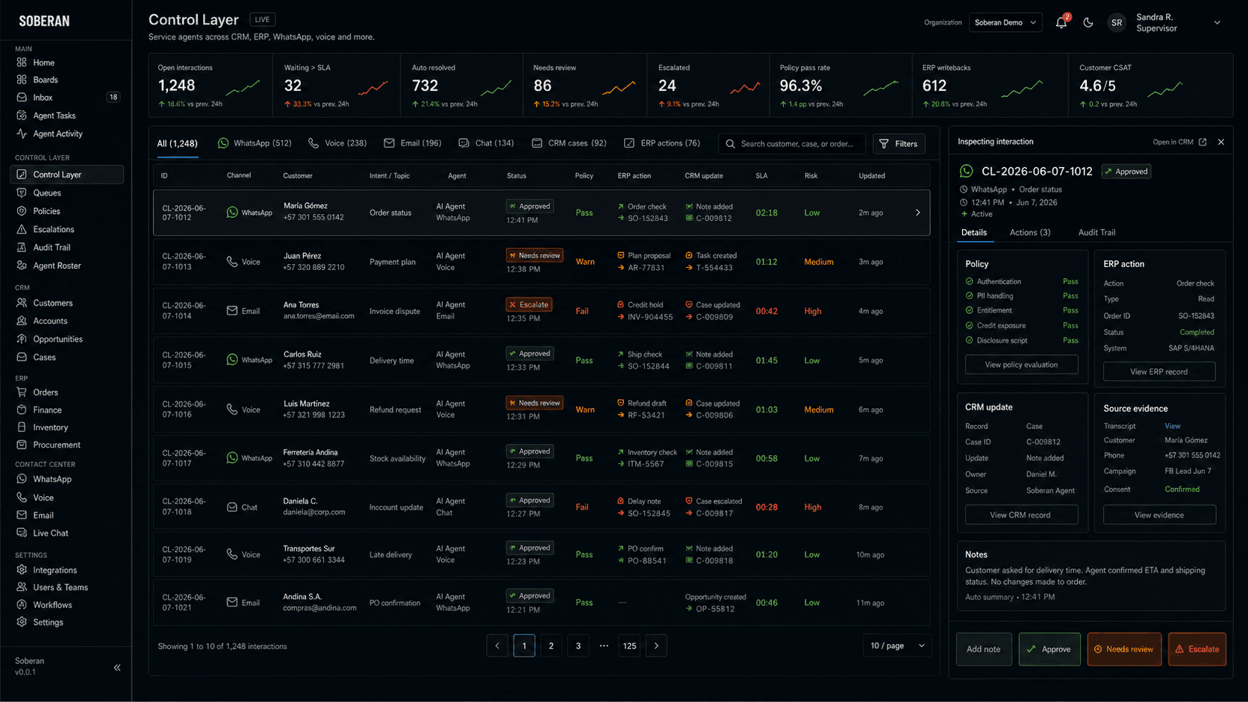Approve the inspected interaction

1049,649
